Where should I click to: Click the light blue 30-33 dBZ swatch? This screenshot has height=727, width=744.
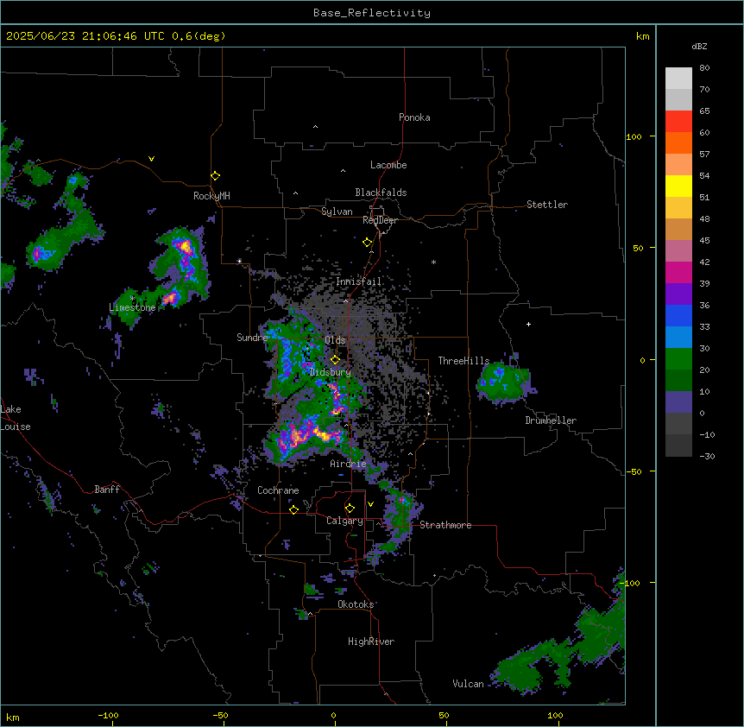678,338
